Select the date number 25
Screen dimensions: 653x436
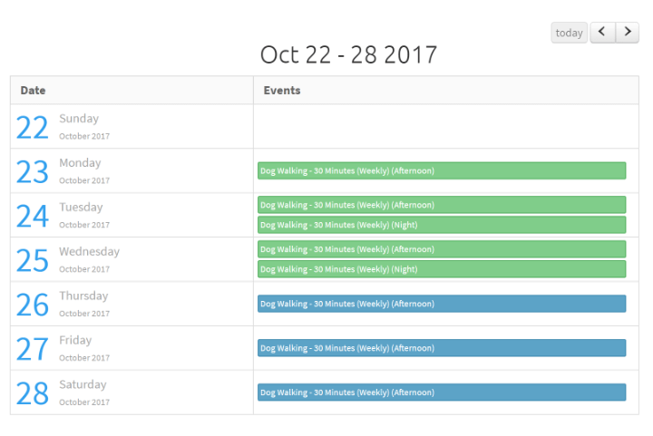pyautogui.click(x=33, y=260)
